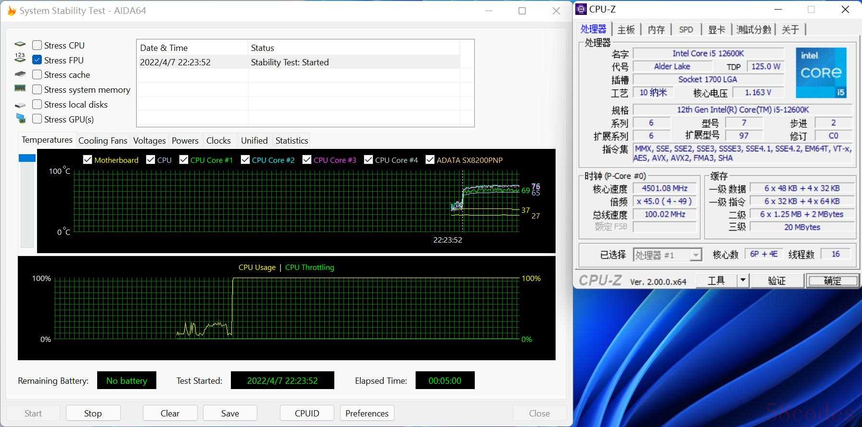Click the 验证 validate button in CPU-Z
The image size is (862, 427).
point(777,280)
